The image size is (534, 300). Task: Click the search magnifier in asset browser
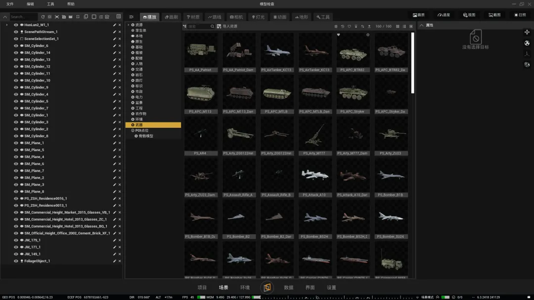pos(213,26)
